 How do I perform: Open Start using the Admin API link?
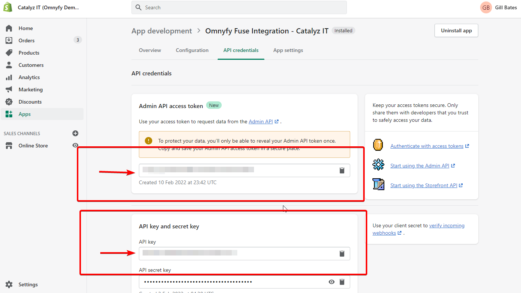pyautogui.click(x=420, y=166)
